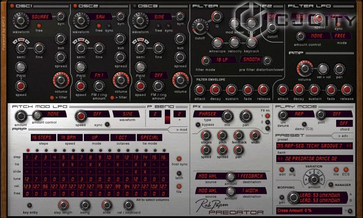This screenshot has width=363, height=218.
Task: Click the second MOD WHL amount knob
Action: click(231, 191)
